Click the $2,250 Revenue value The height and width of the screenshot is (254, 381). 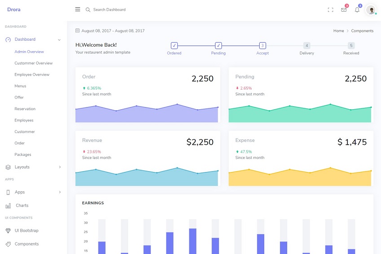coord(200,142)
